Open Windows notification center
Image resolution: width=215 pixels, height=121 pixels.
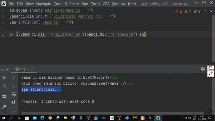click(x=210, y=118)
